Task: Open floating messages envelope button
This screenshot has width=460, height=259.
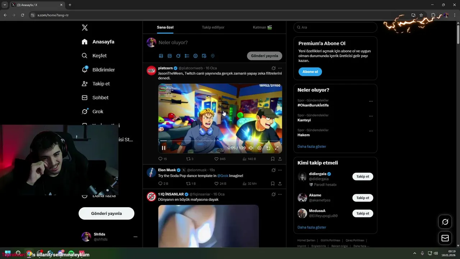Action: (445, 238)
